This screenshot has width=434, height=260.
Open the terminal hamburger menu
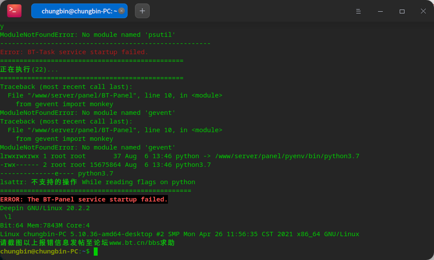click(358, 11)
